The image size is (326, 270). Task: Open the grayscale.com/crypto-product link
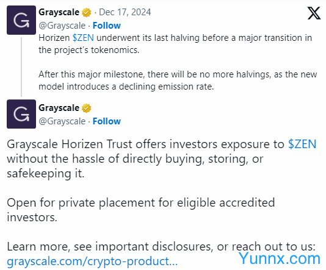pos(92,261)
